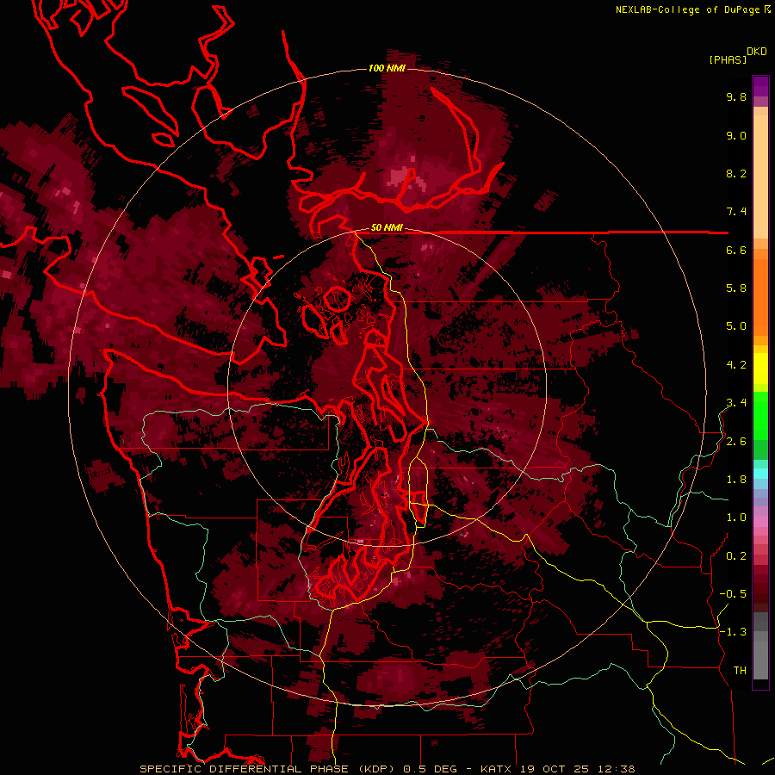Click the 12:38 timestamp in footer
This screenshot has height=775, width=775.
[x=616, y=769]
